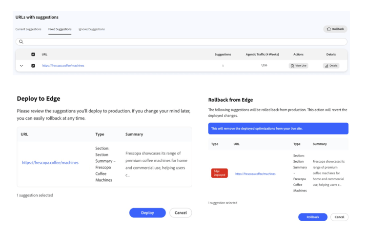Click the blue Deploy button

click(147, 213)
